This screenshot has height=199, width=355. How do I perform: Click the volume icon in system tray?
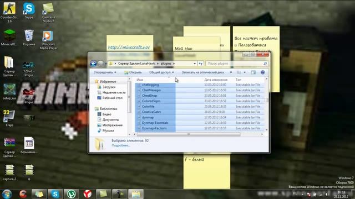(327, 194)
